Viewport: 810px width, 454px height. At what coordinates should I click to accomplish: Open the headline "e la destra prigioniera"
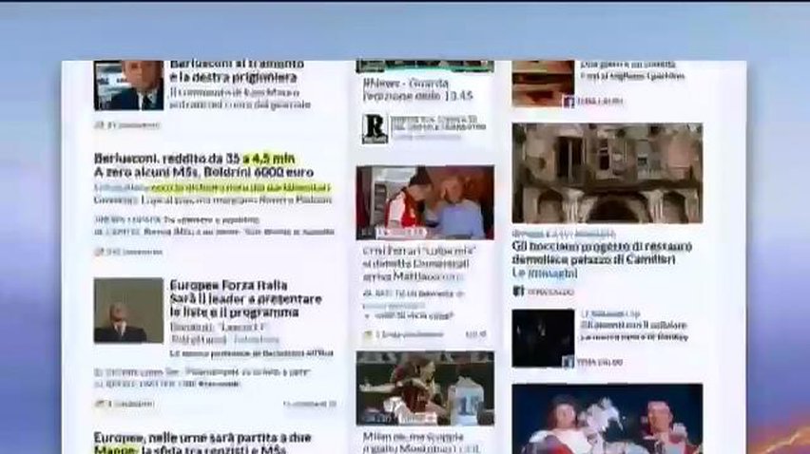coord(234,77)
